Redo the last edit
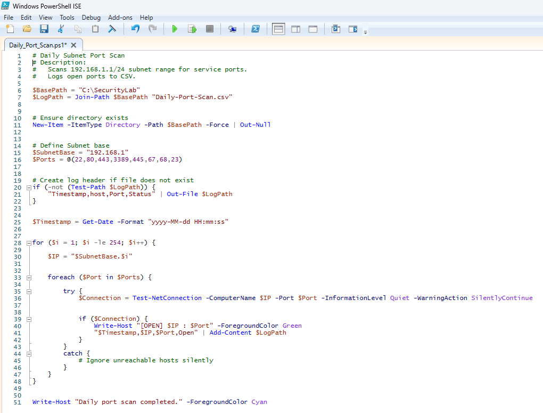The height and width of the screenshot is (413, 543). click(153, 29)
